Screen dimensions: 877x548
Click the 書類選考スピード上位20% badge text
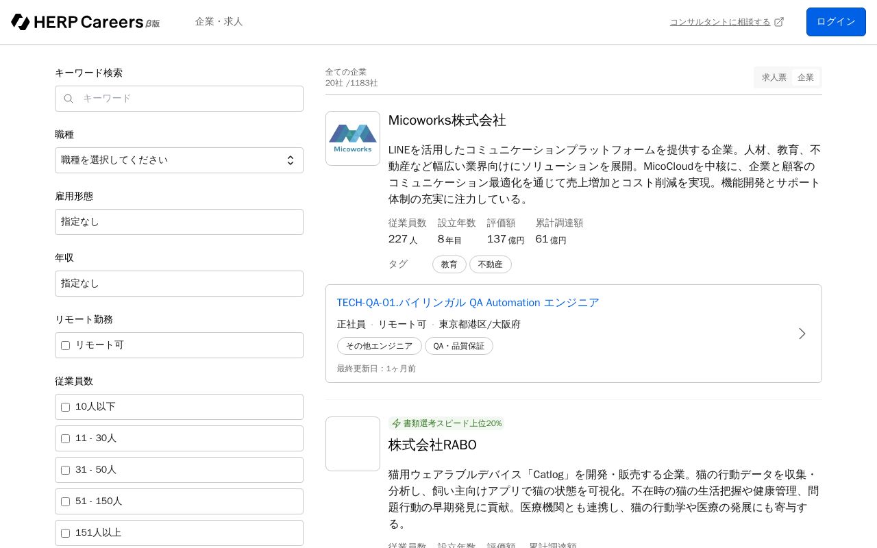coord(452,423)
